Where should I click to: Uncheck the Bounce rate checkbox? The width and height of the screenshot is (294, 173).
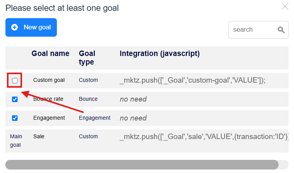pyautogui.click(x=15, y=99)
